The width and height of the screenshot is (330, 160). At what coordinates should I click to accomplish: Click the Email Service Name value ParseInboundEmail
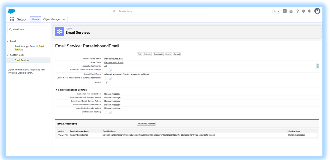[113, 59]
